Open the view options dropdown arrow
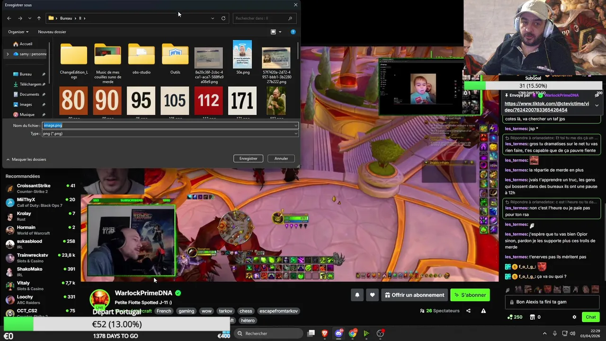The height and width of the screenshot is (341, 606). coord(280,32)
